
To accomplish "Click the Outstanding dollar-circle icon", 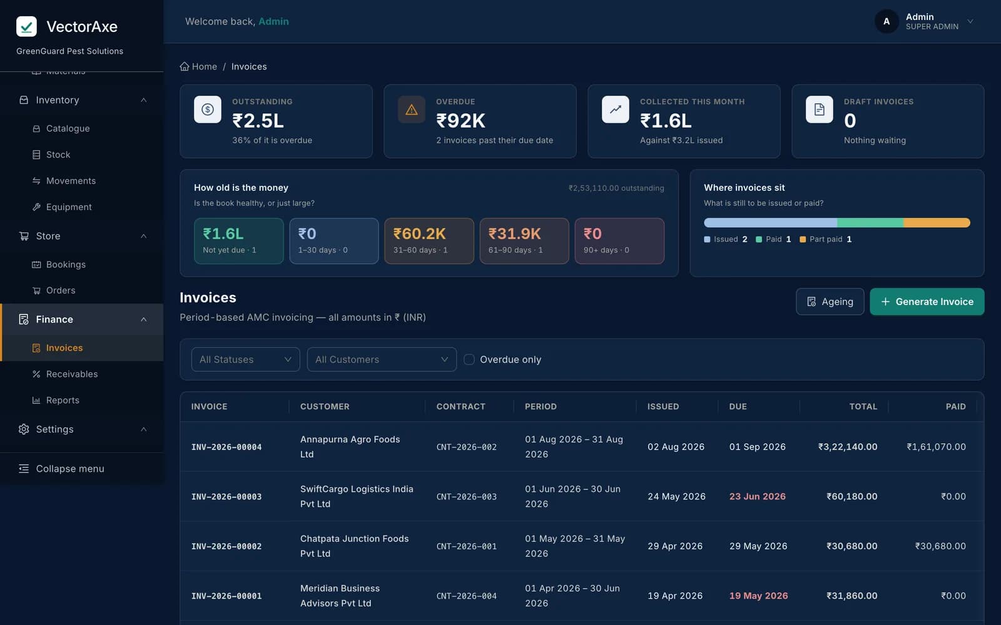I will 208,109.
